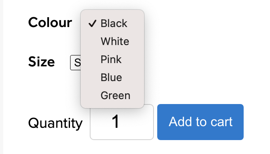Click the Add to cart button
270x154 pixels.
[200, 122]
